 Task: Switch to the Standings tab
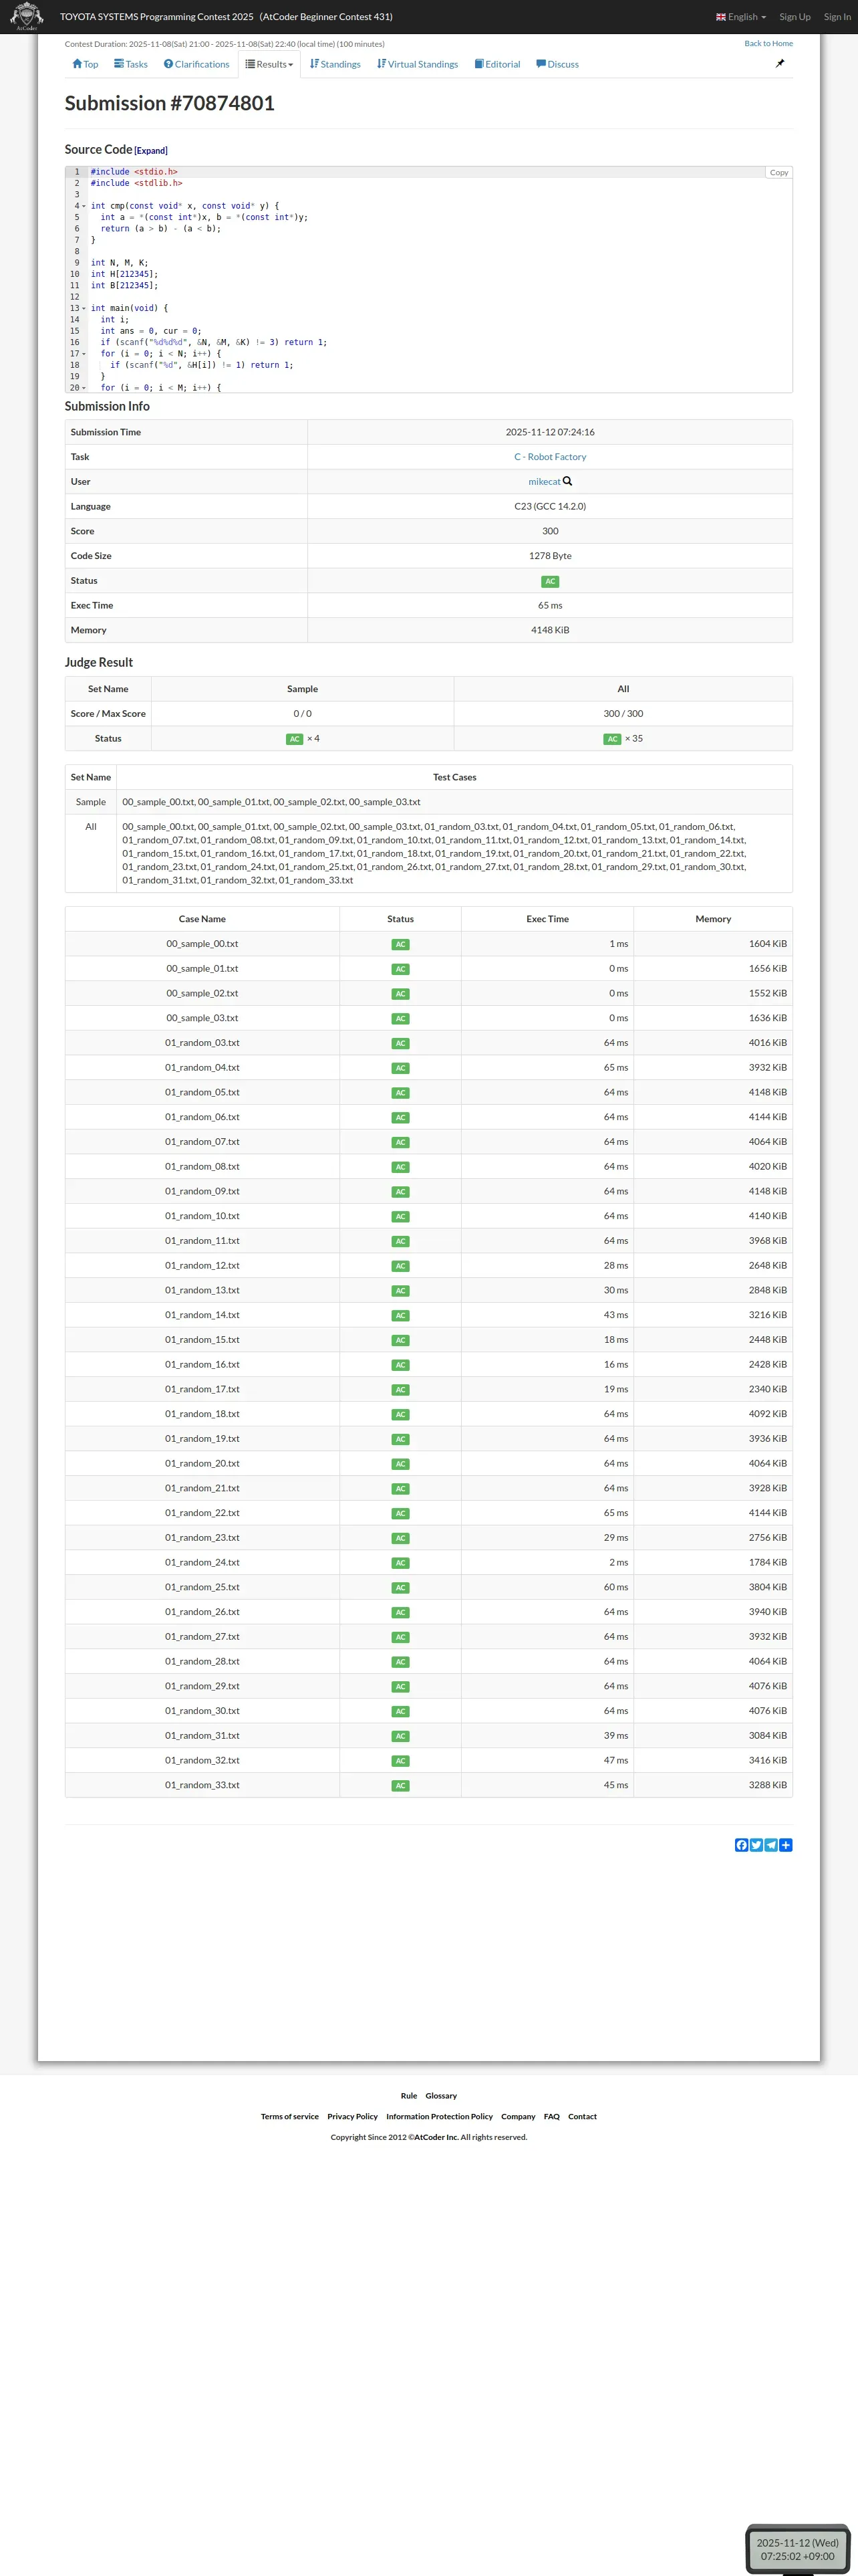(x=335, y=64)
